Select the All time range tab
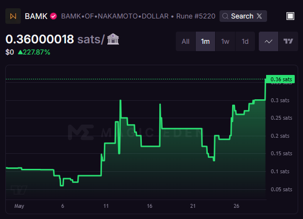Screen dimensions: 303x219 pos(185,41)
